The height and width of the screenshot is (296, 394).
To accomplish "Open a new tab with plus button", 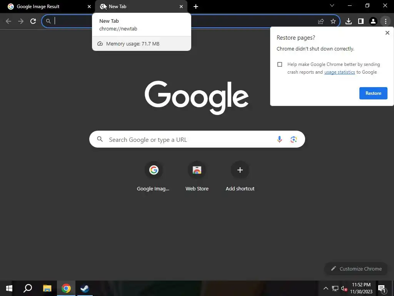I will [x=196, y=7].
